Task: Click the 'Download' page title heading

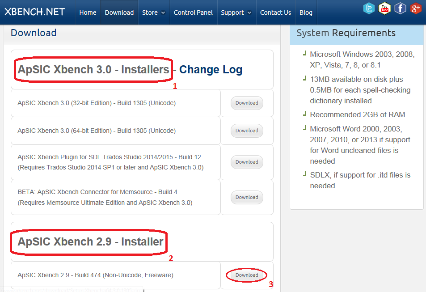Action: coord(34,33)
